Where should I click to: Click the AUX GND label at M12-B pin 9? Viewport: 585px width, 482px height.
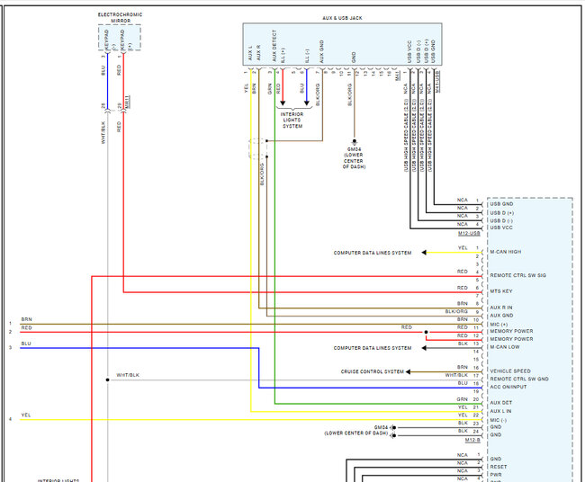(501, 316)
